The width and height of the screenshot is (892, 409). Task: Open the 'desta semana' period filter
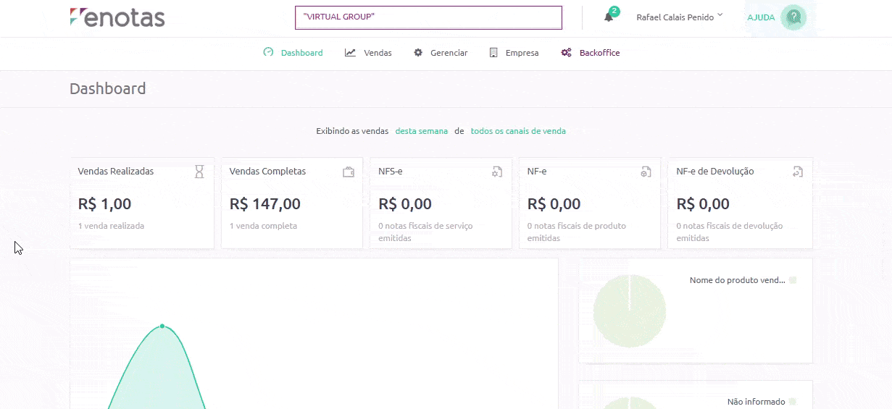click(x=422, y=131)
